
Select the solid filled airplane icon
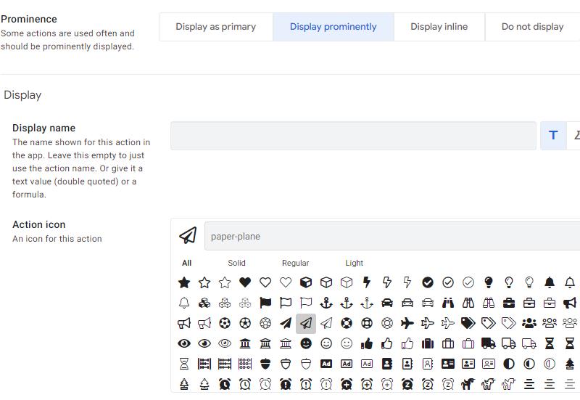[x=407, y=323]
